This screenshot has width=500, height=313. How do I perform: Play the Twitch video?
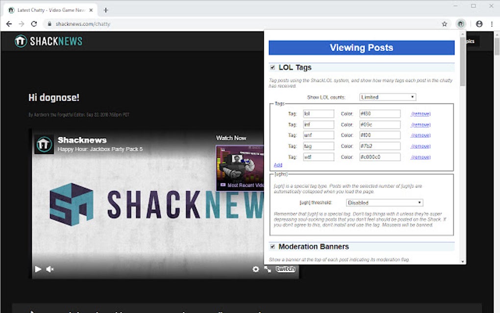38,269
